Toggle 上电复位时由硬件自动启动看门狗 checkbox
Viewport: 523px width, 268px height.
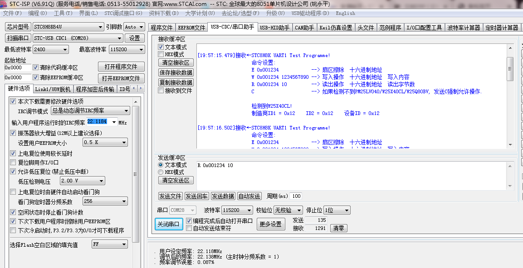coord(13,192)
